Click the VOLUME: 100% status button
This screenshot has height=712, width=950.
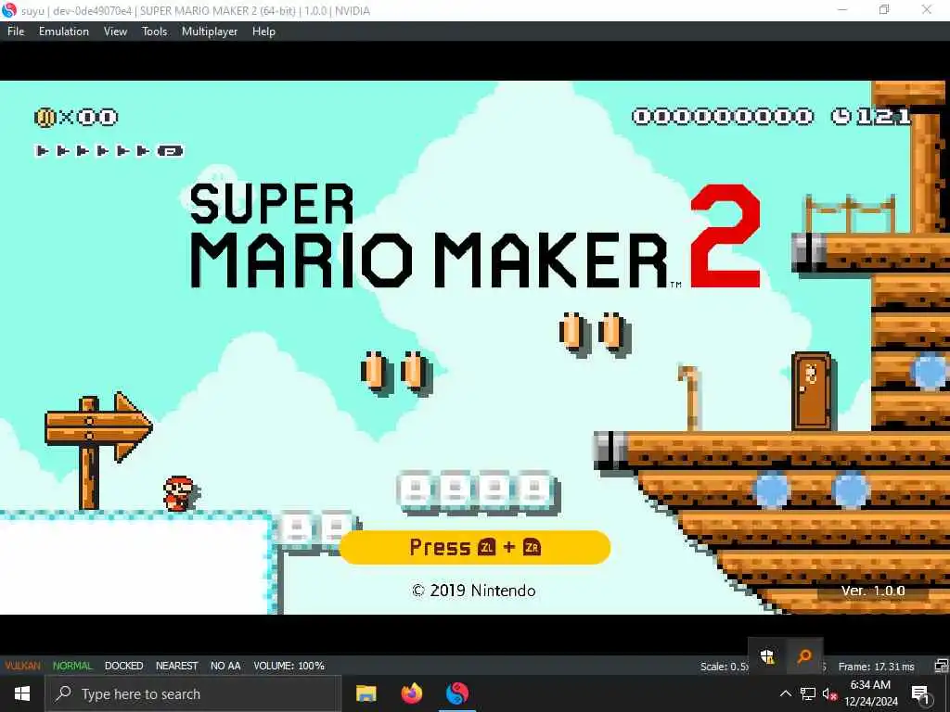[289, 666]
